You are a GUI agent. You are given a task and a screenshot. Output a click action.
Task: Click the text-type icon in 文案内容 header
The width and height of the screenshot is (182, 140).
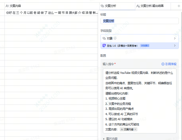click(7, 6)
